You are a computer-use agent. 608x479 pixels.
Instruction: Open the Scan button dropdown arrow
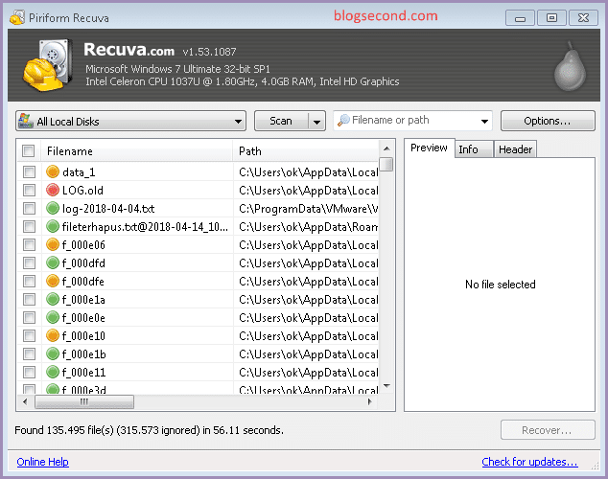pos(316,122)
